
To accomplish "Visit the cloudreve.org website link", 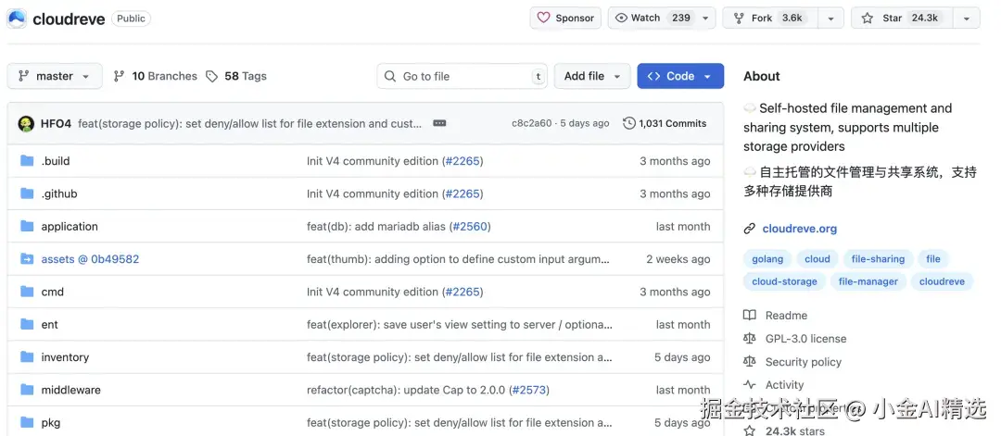I will pyautogui.click(x=799, y=229).
